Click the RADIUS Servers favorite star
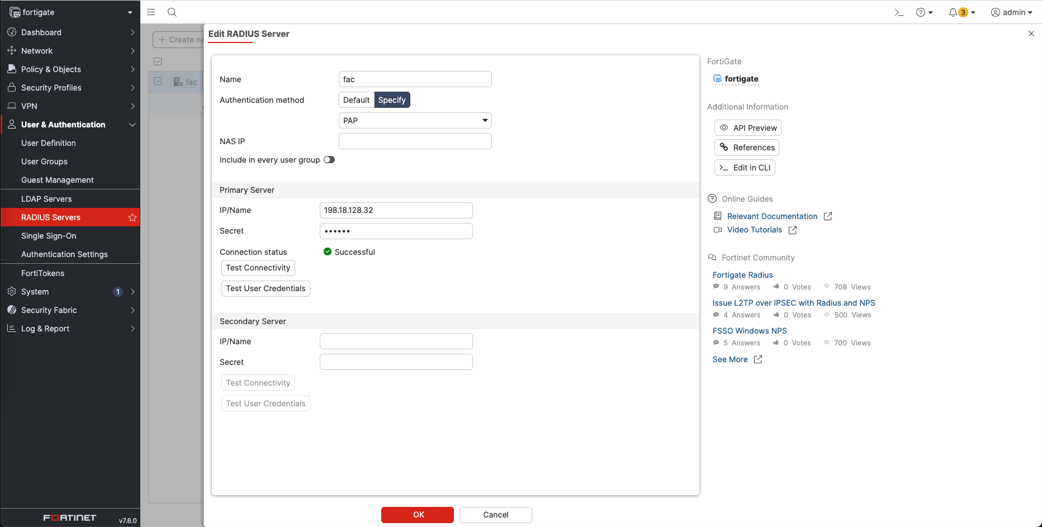 tap(132, 217)
